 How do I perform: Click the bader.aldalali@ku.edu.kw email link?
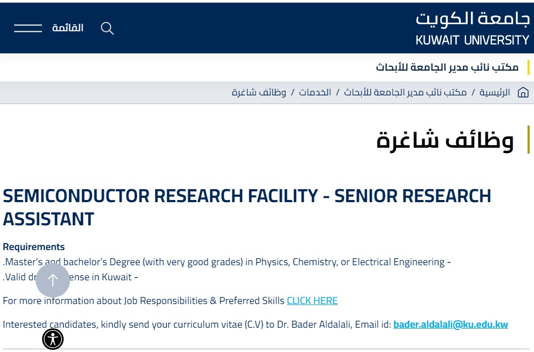click(x=450, y=325)
